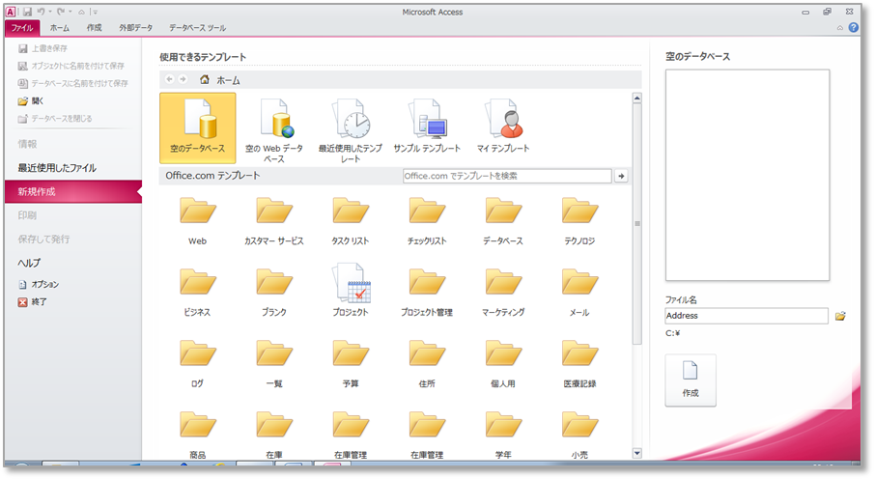Click the search arrow for Office.com templates

point(621,176)
